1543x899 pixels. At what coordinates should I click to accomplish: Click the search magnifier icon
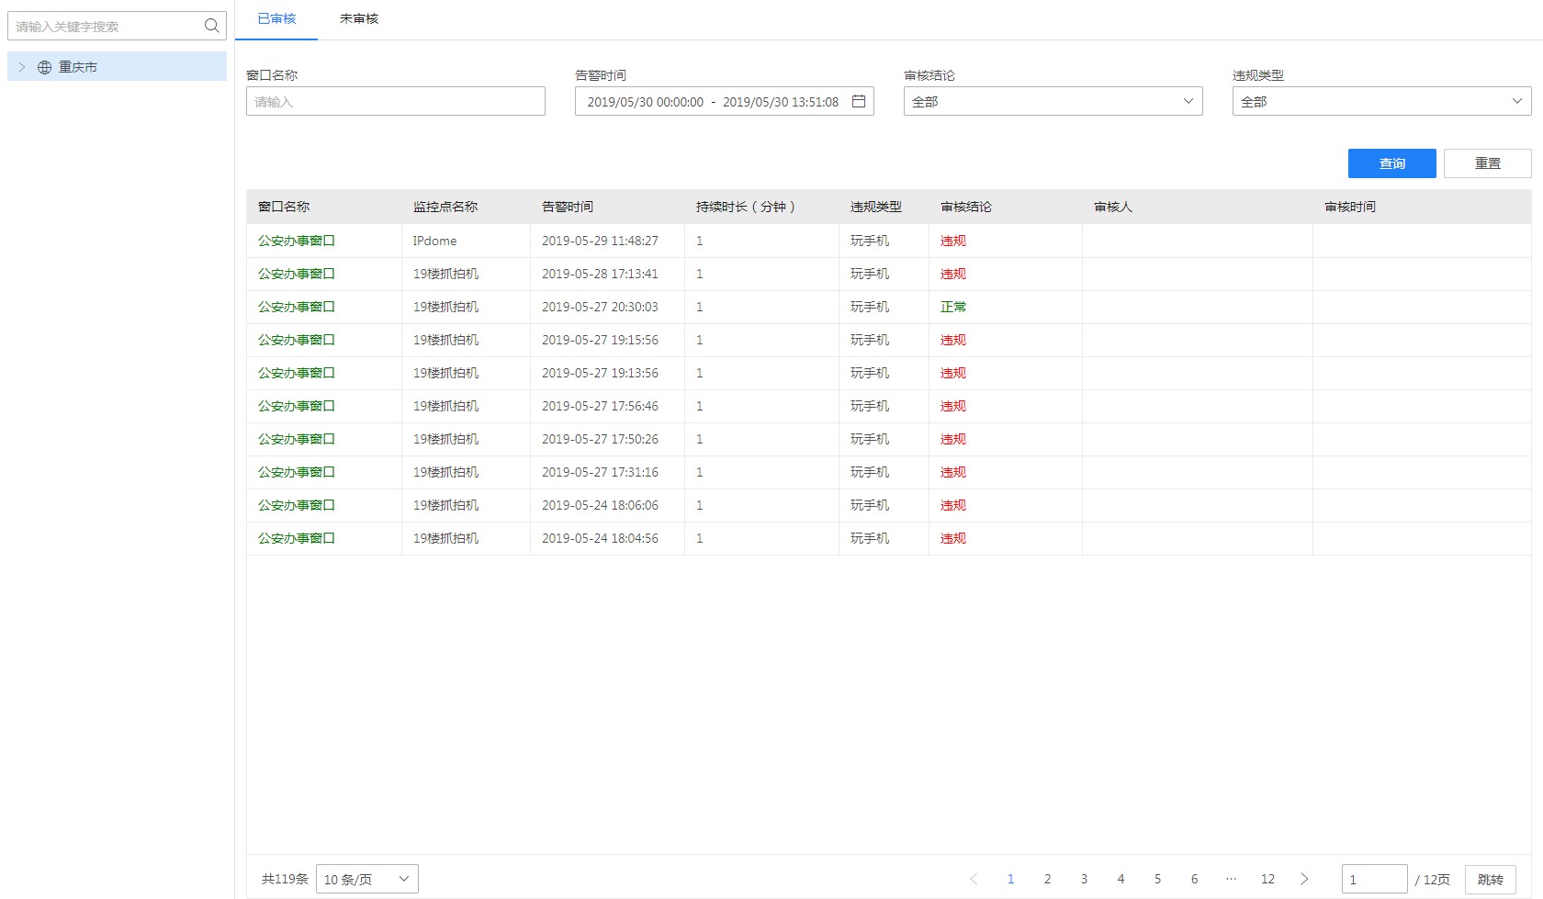[x=211, y=26]
